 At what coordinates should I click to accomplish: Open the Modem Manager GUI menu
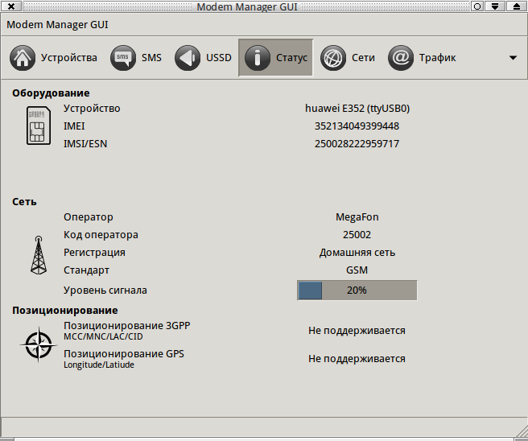(57, 24)
